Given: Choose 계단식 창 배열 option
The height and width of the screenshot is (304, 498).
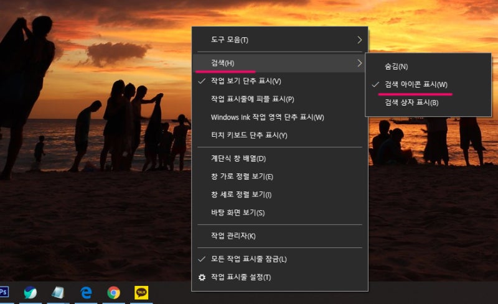Looking at the screenshot, I should [x=280, y=159].
